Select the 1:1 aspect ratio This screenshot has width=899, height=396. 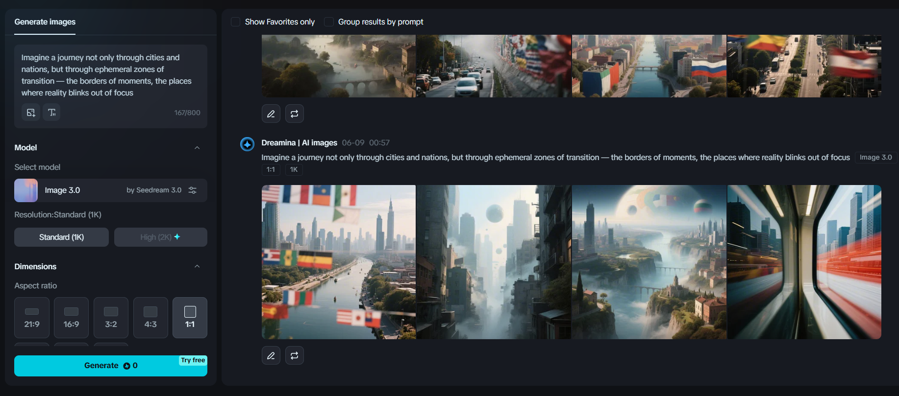190,318
